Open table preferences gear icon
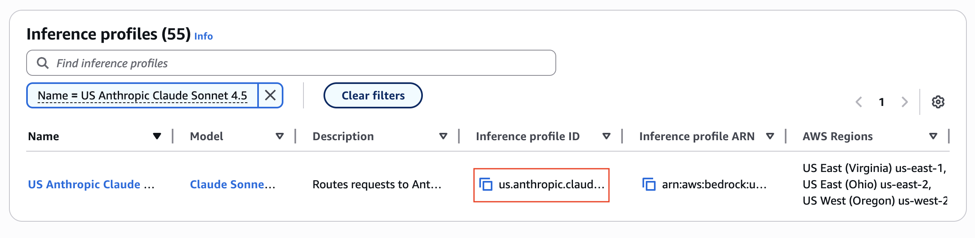The width and height of the screenshot is (975, 238). pyautogui.click(x=938, y=102)
